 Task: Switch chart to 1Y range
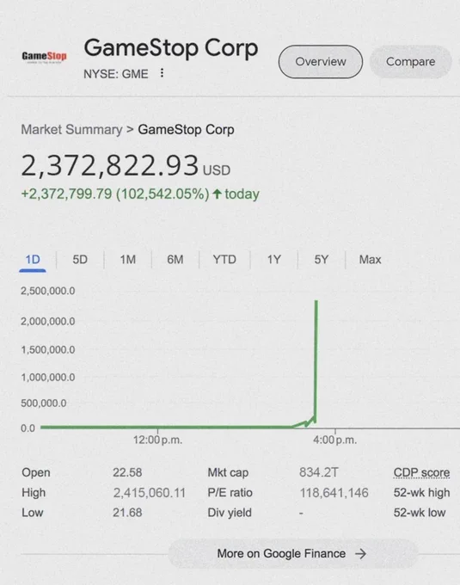coord(274,260)
